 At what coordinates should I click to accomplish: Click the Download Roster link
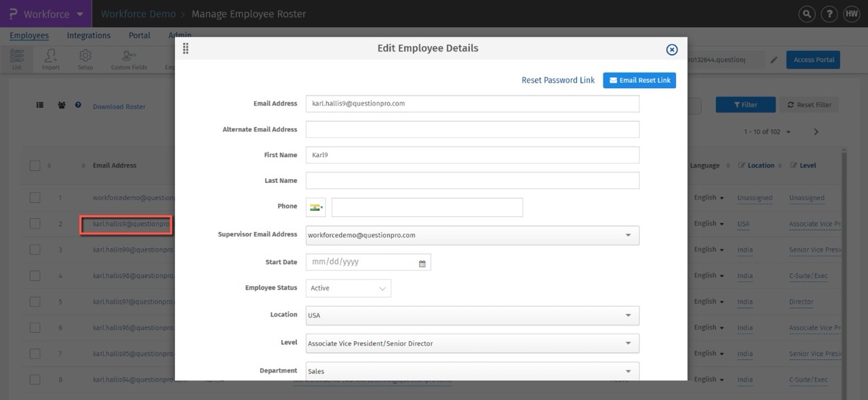[x=119, y=106]
